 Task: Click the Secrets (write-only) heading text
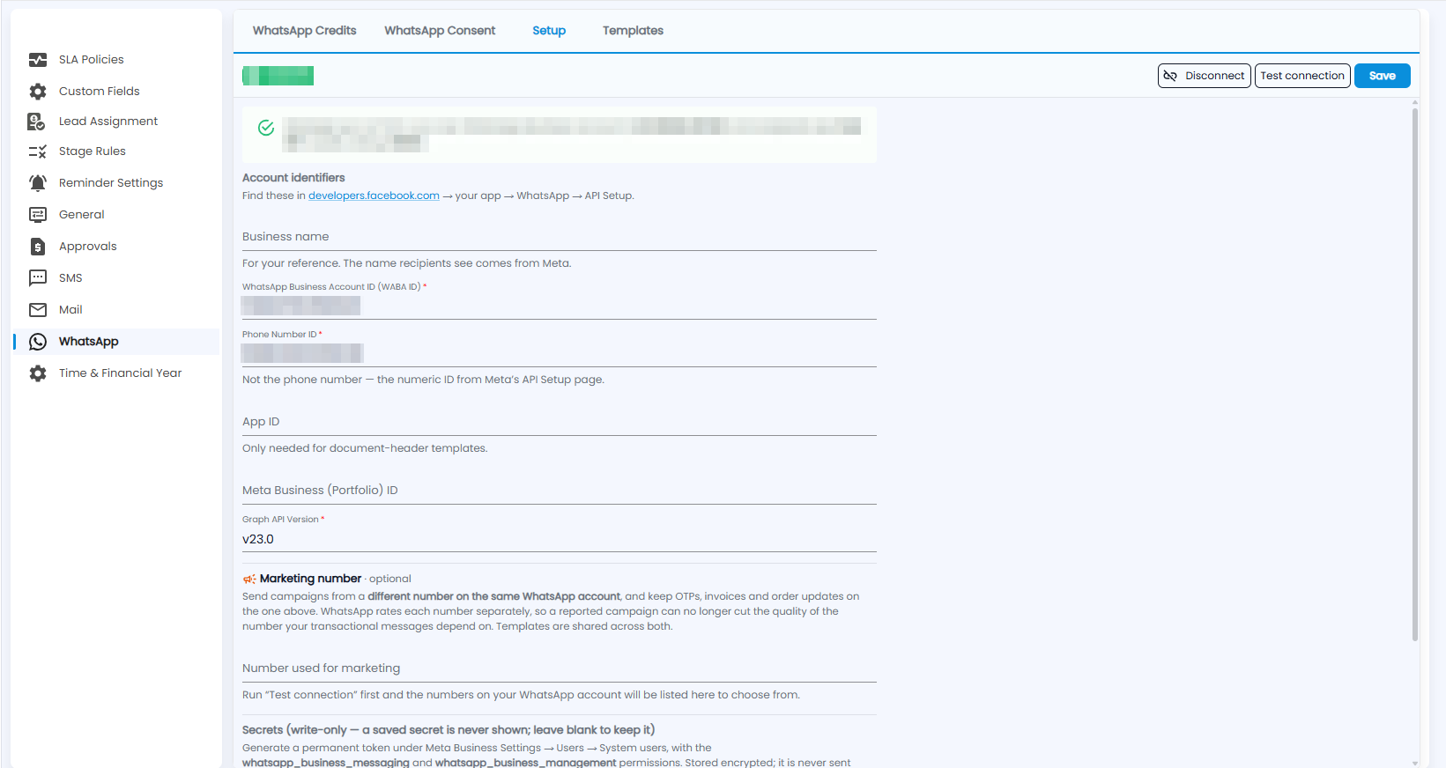[449, 730]
